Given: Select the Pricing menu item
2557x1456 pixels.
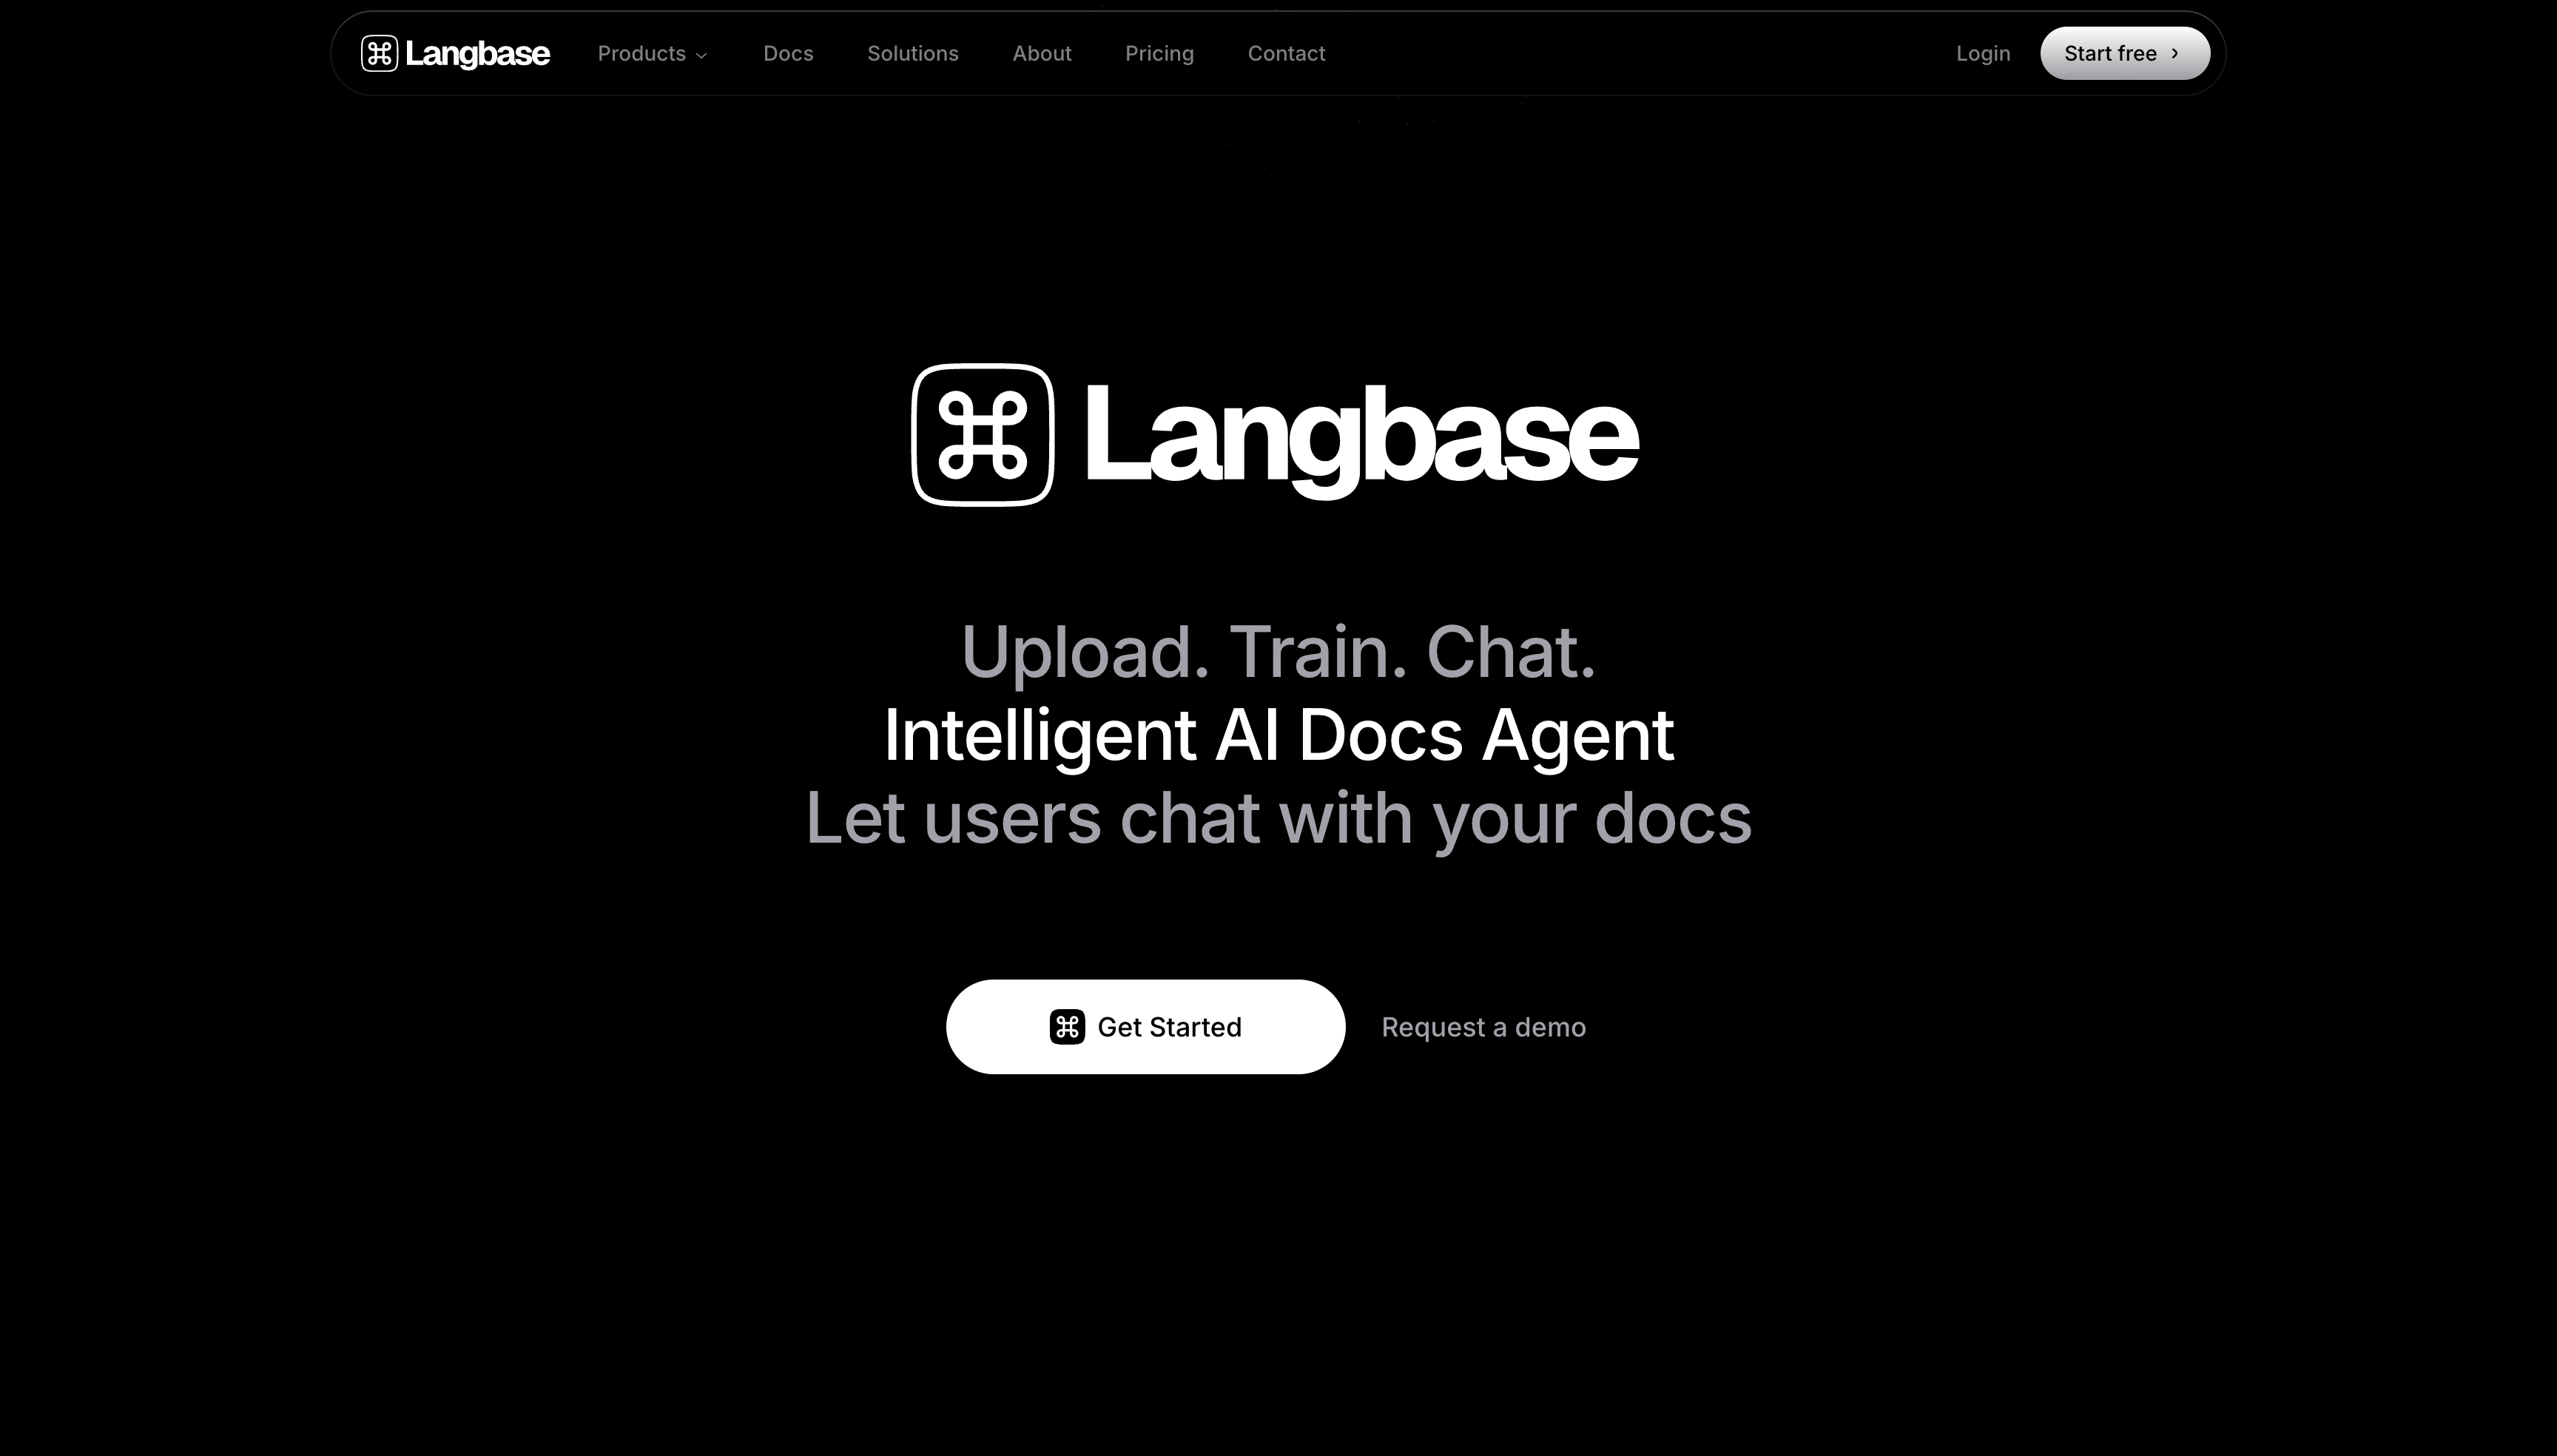Looking at the screenshot, I should point(1159,53).
